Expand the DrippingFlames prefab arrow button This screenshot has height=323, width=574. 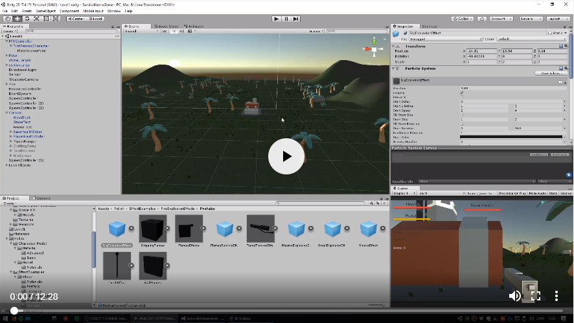pyautogui.click(x=167, y=229)
